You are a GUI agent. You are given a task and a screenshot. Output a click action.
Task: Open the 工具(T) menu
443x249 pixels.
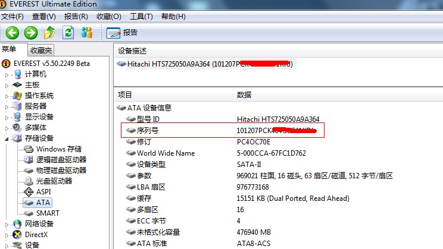(x=141, y=17)
